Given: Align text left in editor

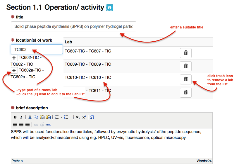Looking at the screenshot, I should 16,125.
